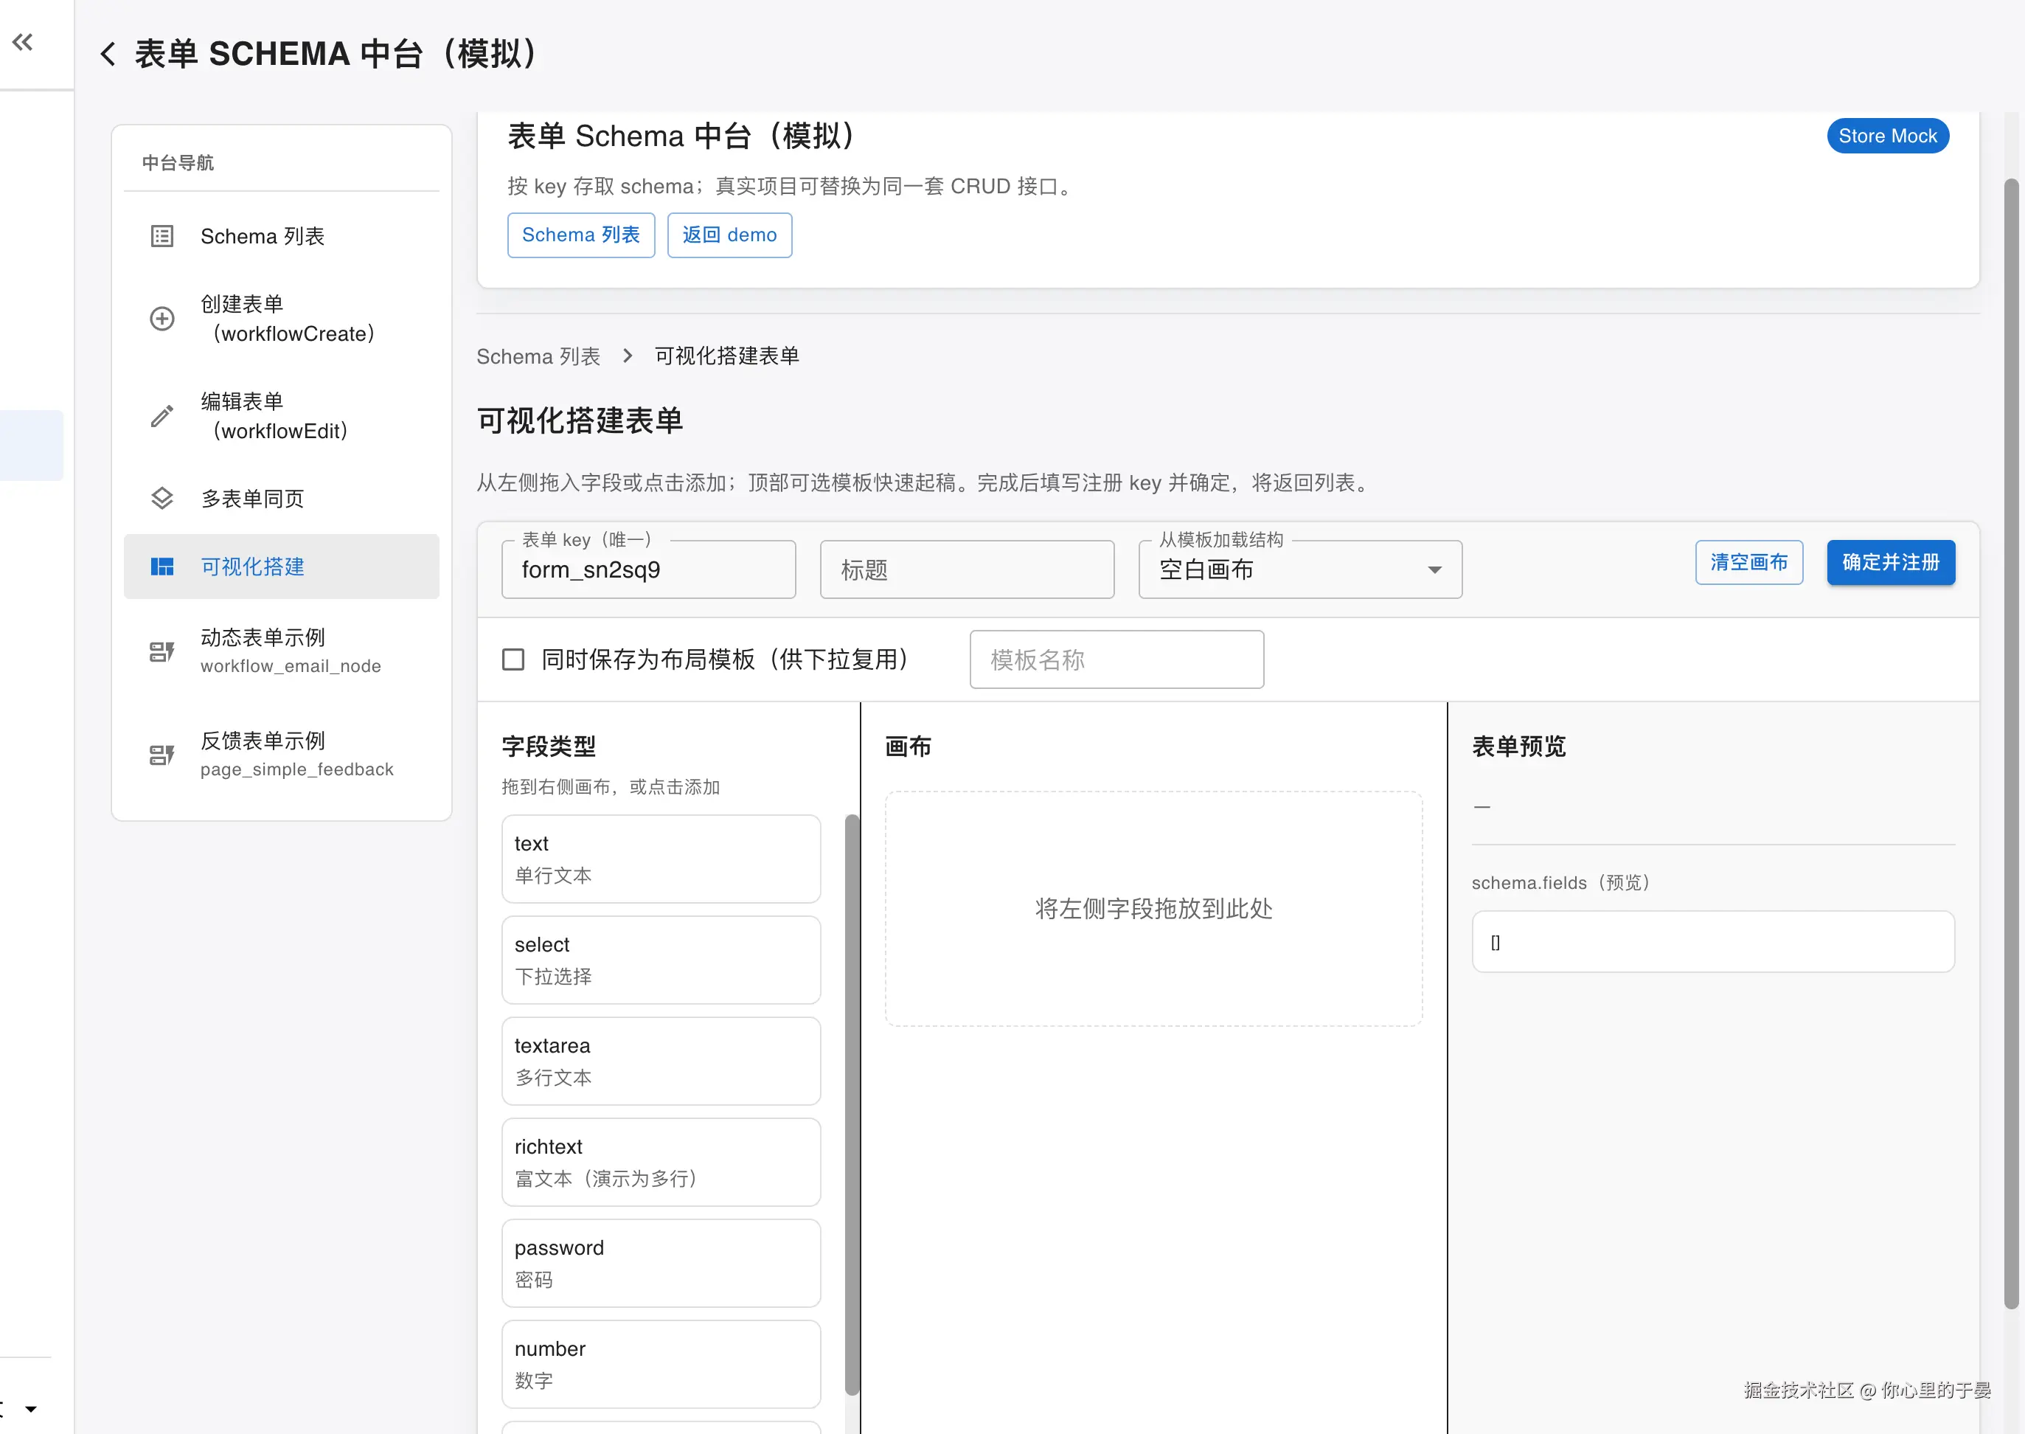Select 多表单同页 in navigation
Image resolution: width=2025 pixels, height=1434 pixels.
[x=282, y=498]
